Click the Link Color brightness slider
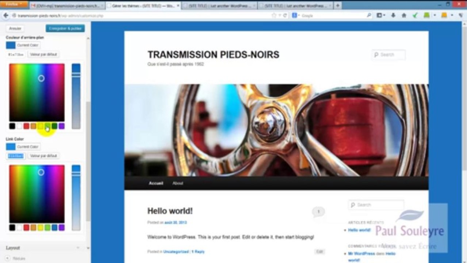This screenshot has width=467, height=263. pos(76,198)
